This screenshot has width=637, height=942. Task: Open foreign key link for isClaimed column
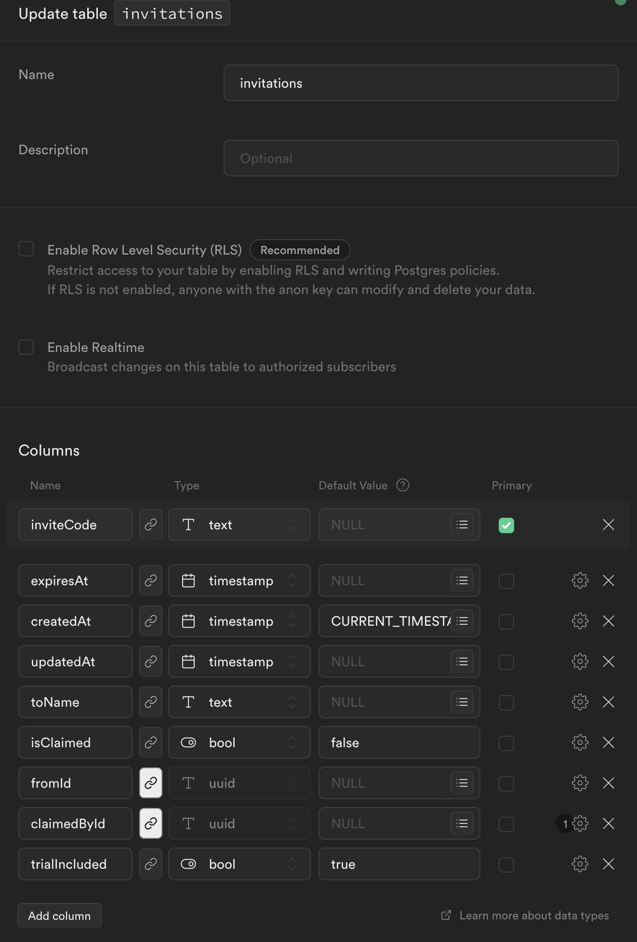[151, 742]
